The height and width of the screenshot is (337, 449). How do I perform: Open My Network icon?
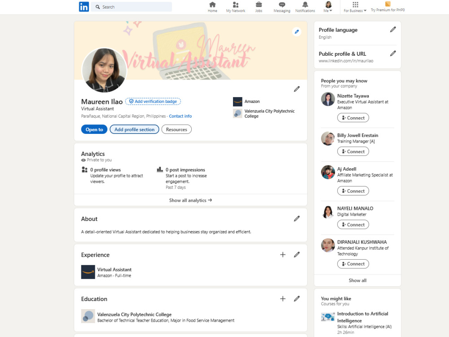[x=235, y=7]
